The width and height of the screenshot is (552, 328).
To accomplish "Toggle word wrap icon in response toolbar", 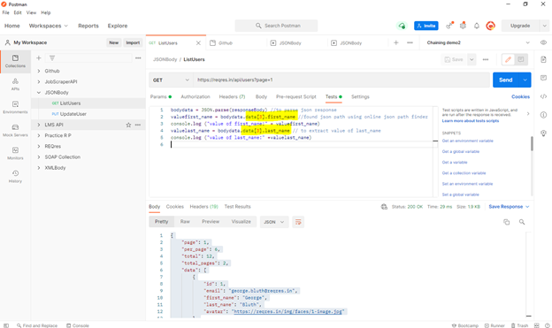I will click(x=298, y=222).
